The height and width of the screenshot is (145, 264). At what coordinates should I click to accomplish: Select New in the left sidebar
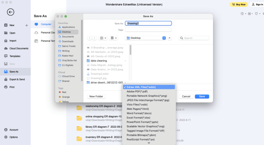point(12,25)
